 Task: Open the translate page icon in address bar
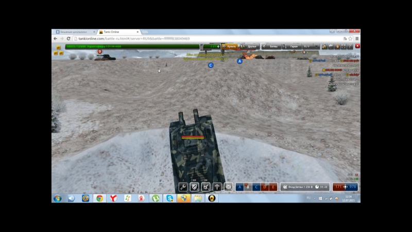click(345, 39)
